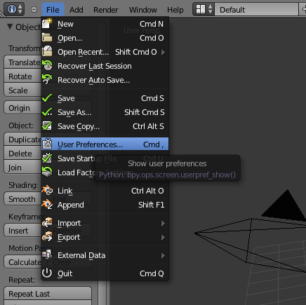Open the Render menu

[x=106, y=10]
